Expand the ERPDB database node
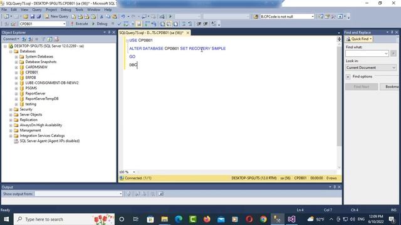 tap(16, 77)
